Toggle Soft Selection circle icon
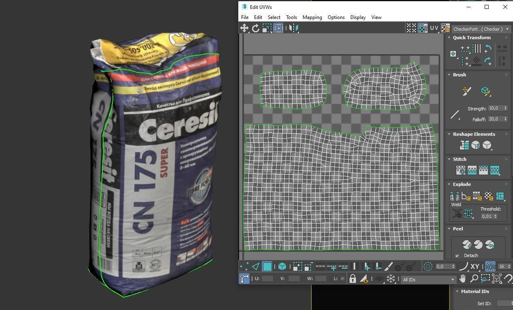Image resolution: width=513 pixels, height=310 pixels. (428, 266)
